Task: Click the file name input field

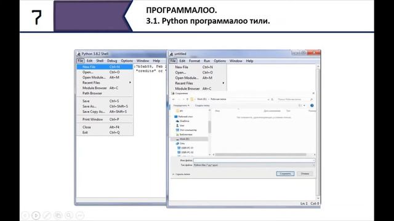Action: [254, 160]
